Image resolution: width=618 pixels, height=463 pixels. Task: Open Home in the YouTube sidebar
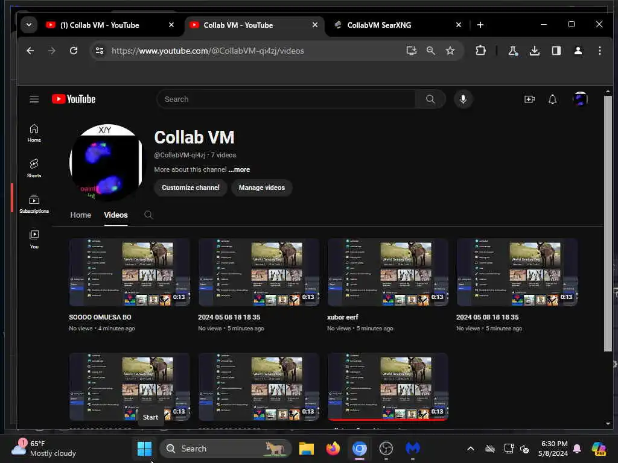click(x=34, y=133)
